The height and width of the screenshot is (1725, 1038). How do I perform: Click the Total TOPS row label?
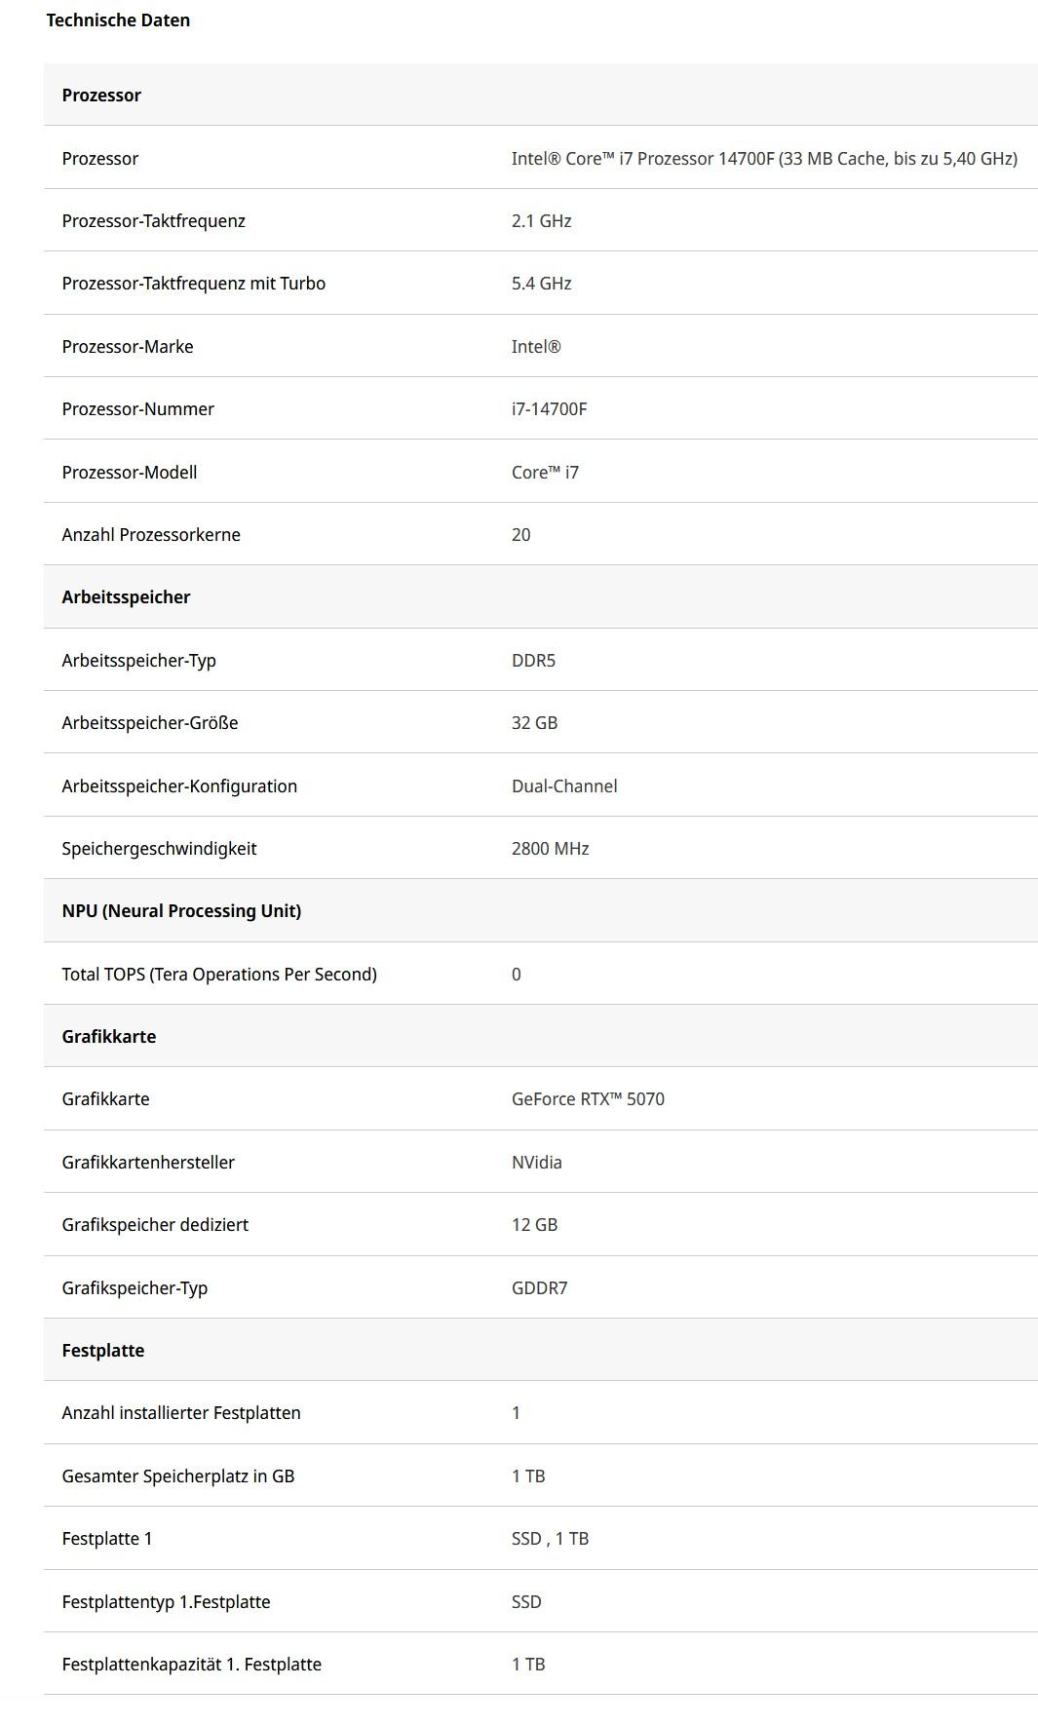[x=219, y=975]
